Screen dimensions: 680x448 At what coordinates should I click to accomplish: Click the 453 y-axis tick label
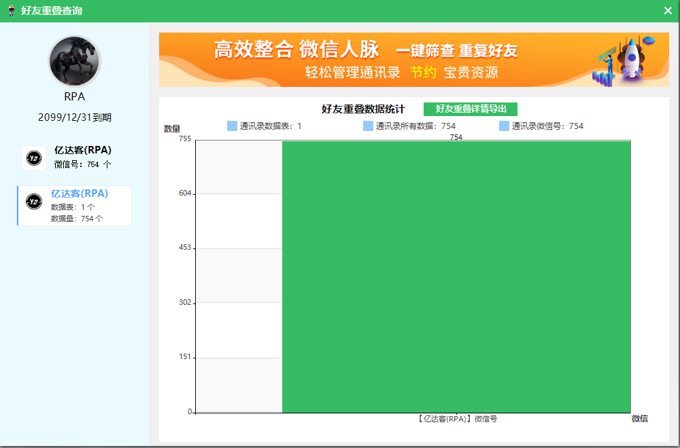click(x=185, y=248)
